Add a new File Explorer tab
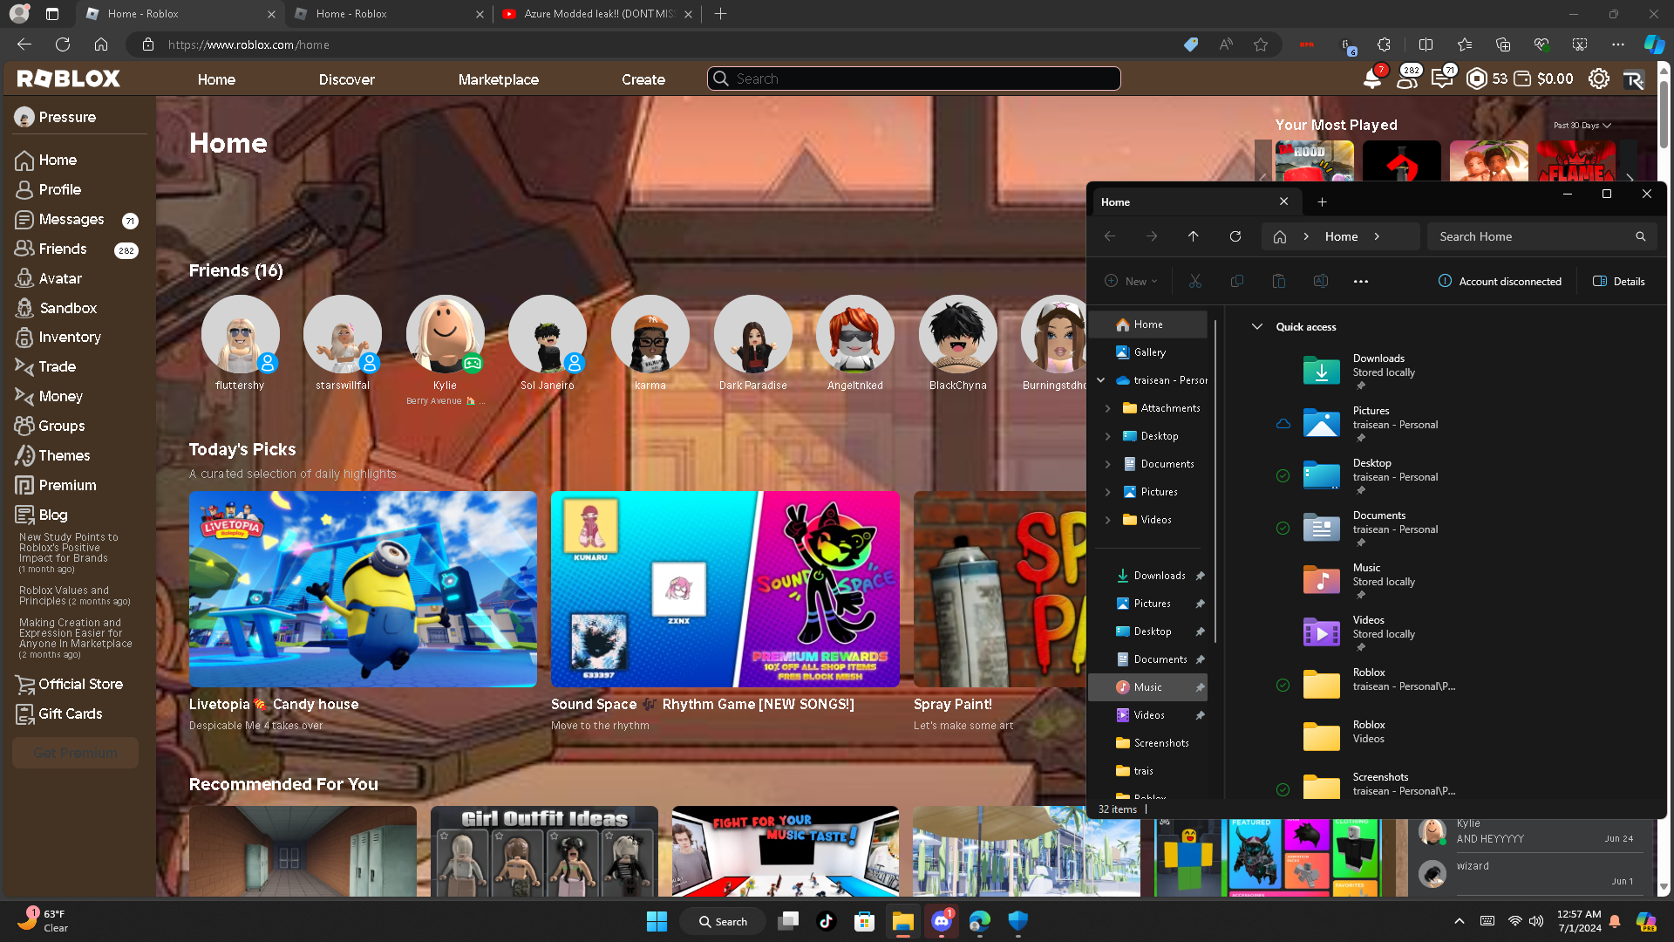Image resolution: width=1674 pixels, height=942 pixels. pos(1322,202)
